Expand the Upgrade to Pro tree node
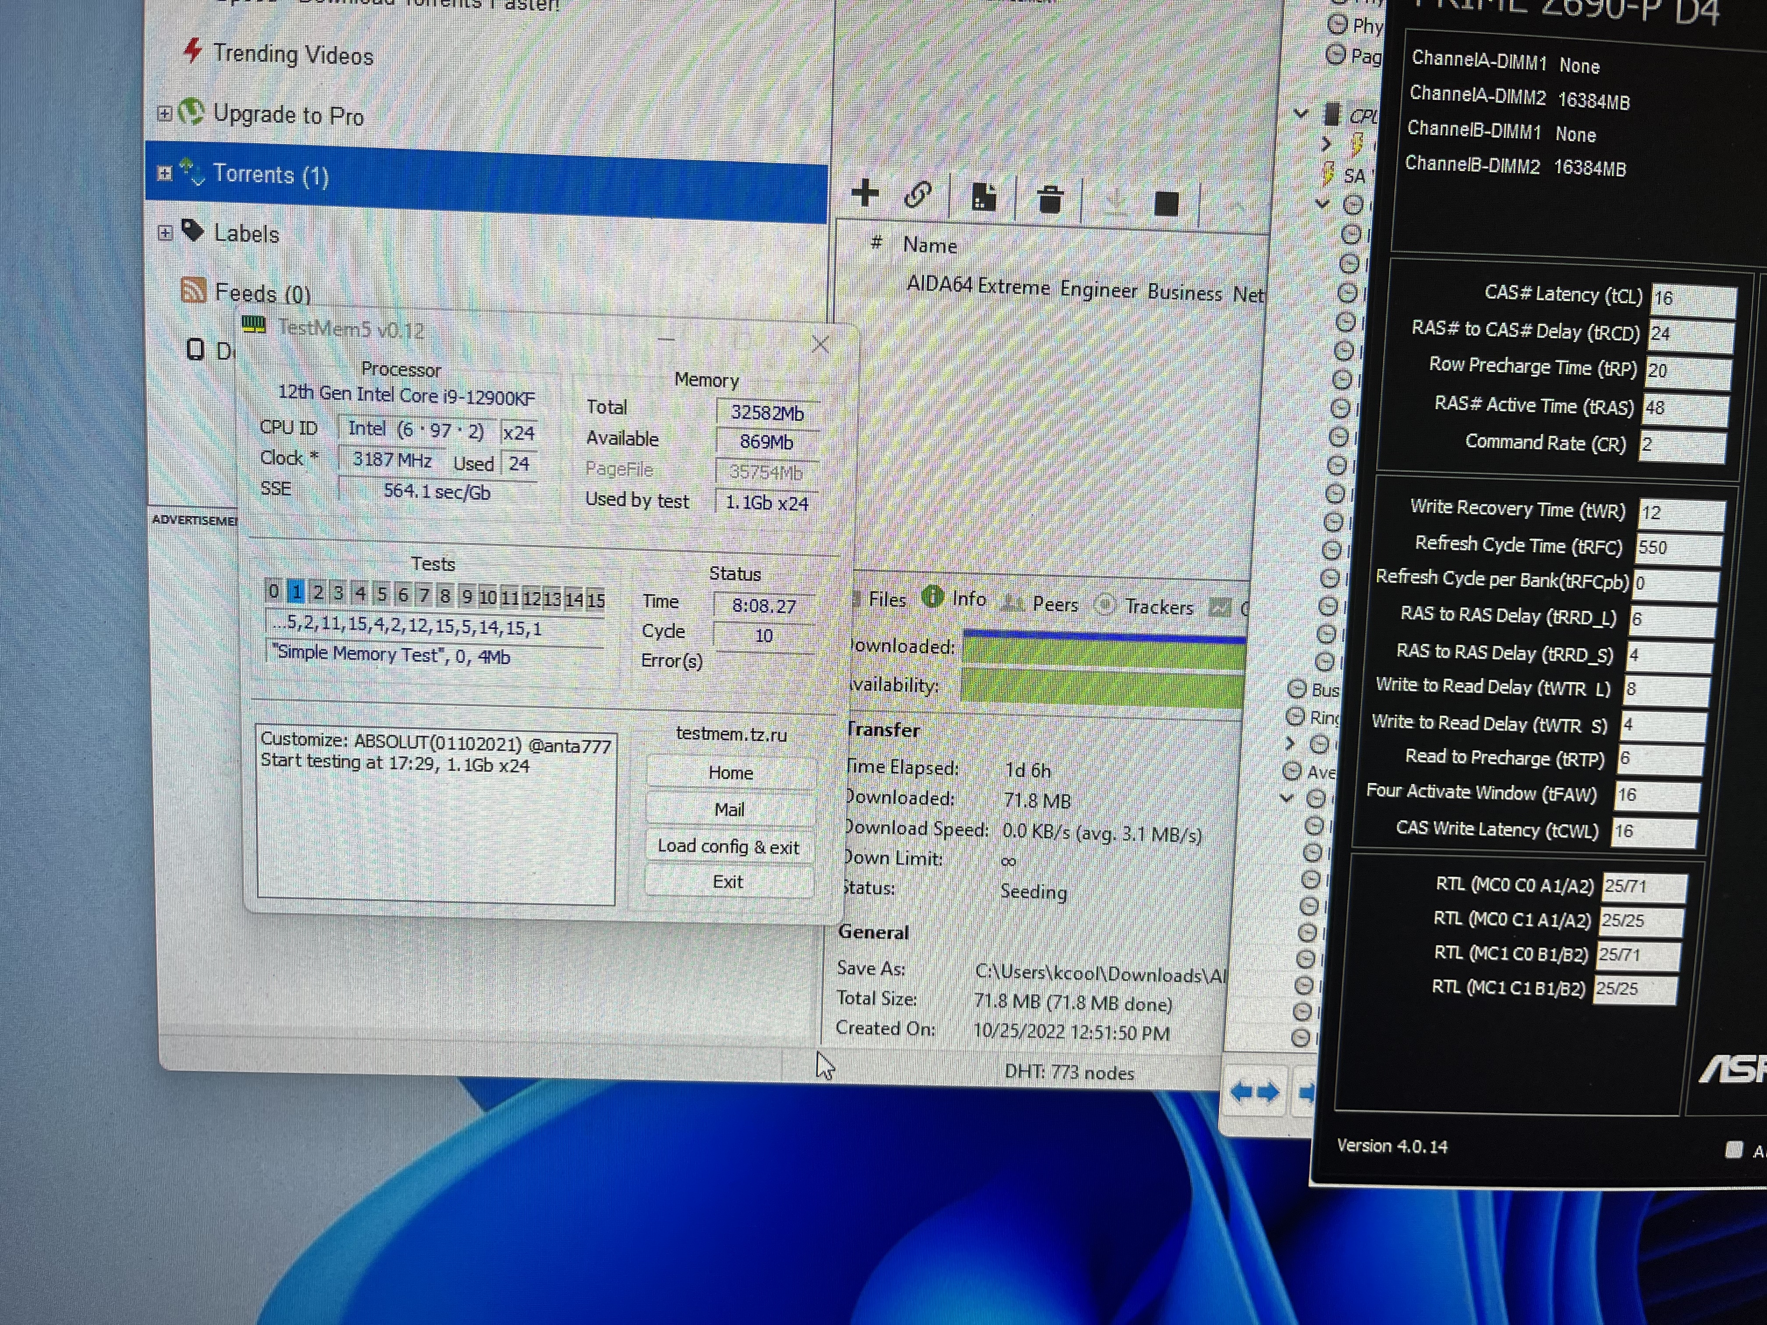This screenshot has width=1767, height=1325. tap(164, 113)
